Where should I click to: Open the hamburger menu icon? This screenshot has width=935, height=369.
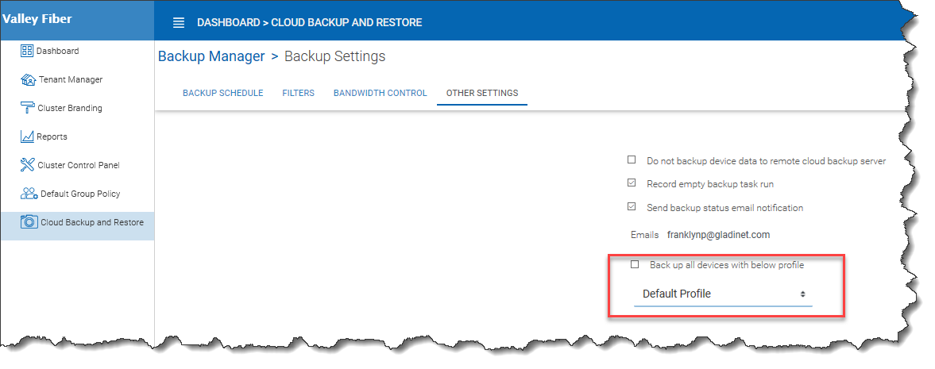click(x=178, y=23)
